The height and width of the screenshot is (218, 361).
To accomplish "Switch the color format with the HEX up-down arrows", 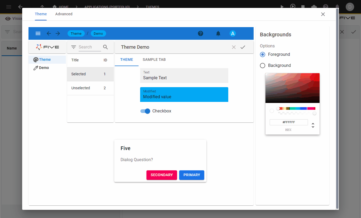I will click(x=313, y=125).
